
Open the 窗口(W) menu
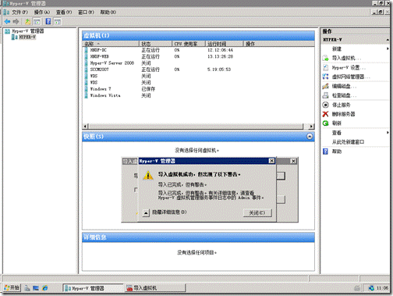tap(86, 12)
